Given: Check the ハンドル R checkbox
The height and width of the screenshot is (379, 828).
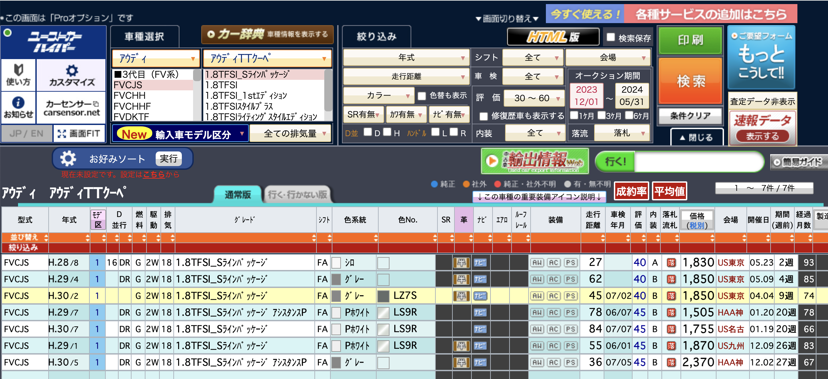Looking at the screenshot, I should click(x=454, y=132).
